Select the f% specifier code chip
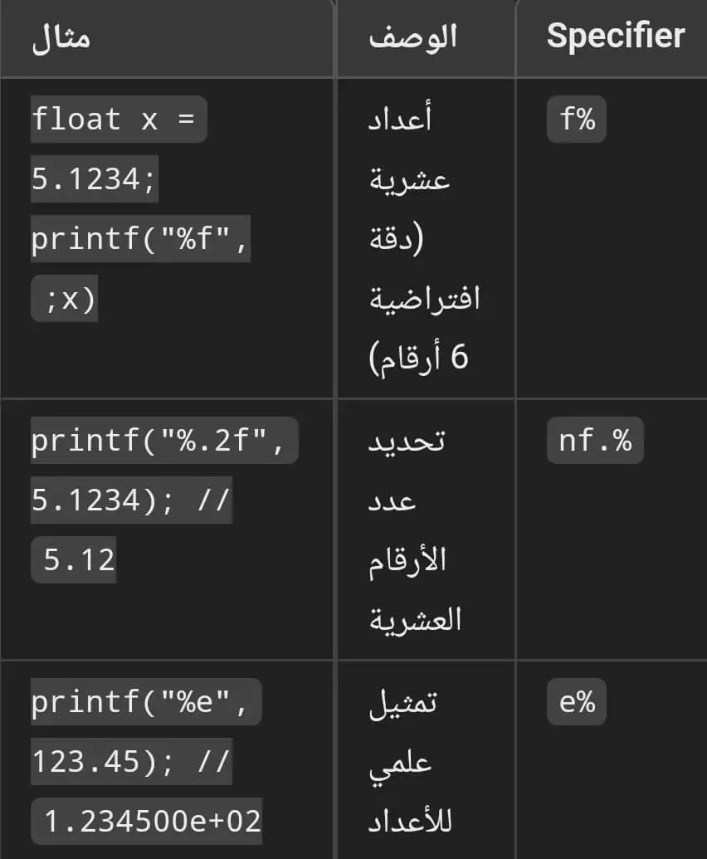 [x=577, y=119]
